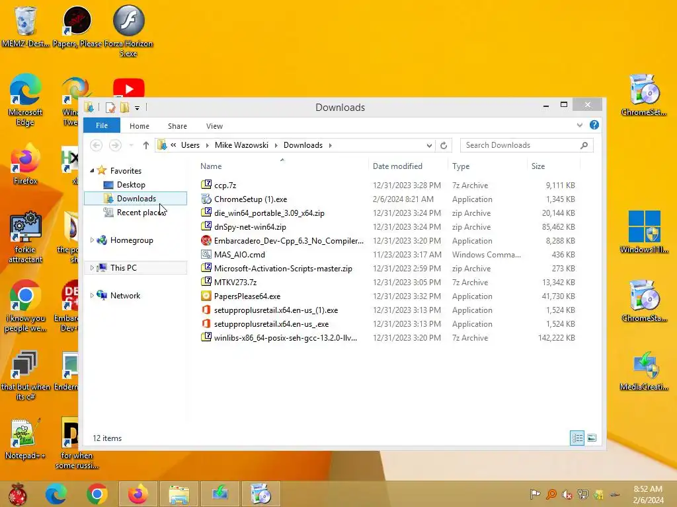Select the MAS_AIO.cmd file icon
The image size is (677, 507).
206,254
